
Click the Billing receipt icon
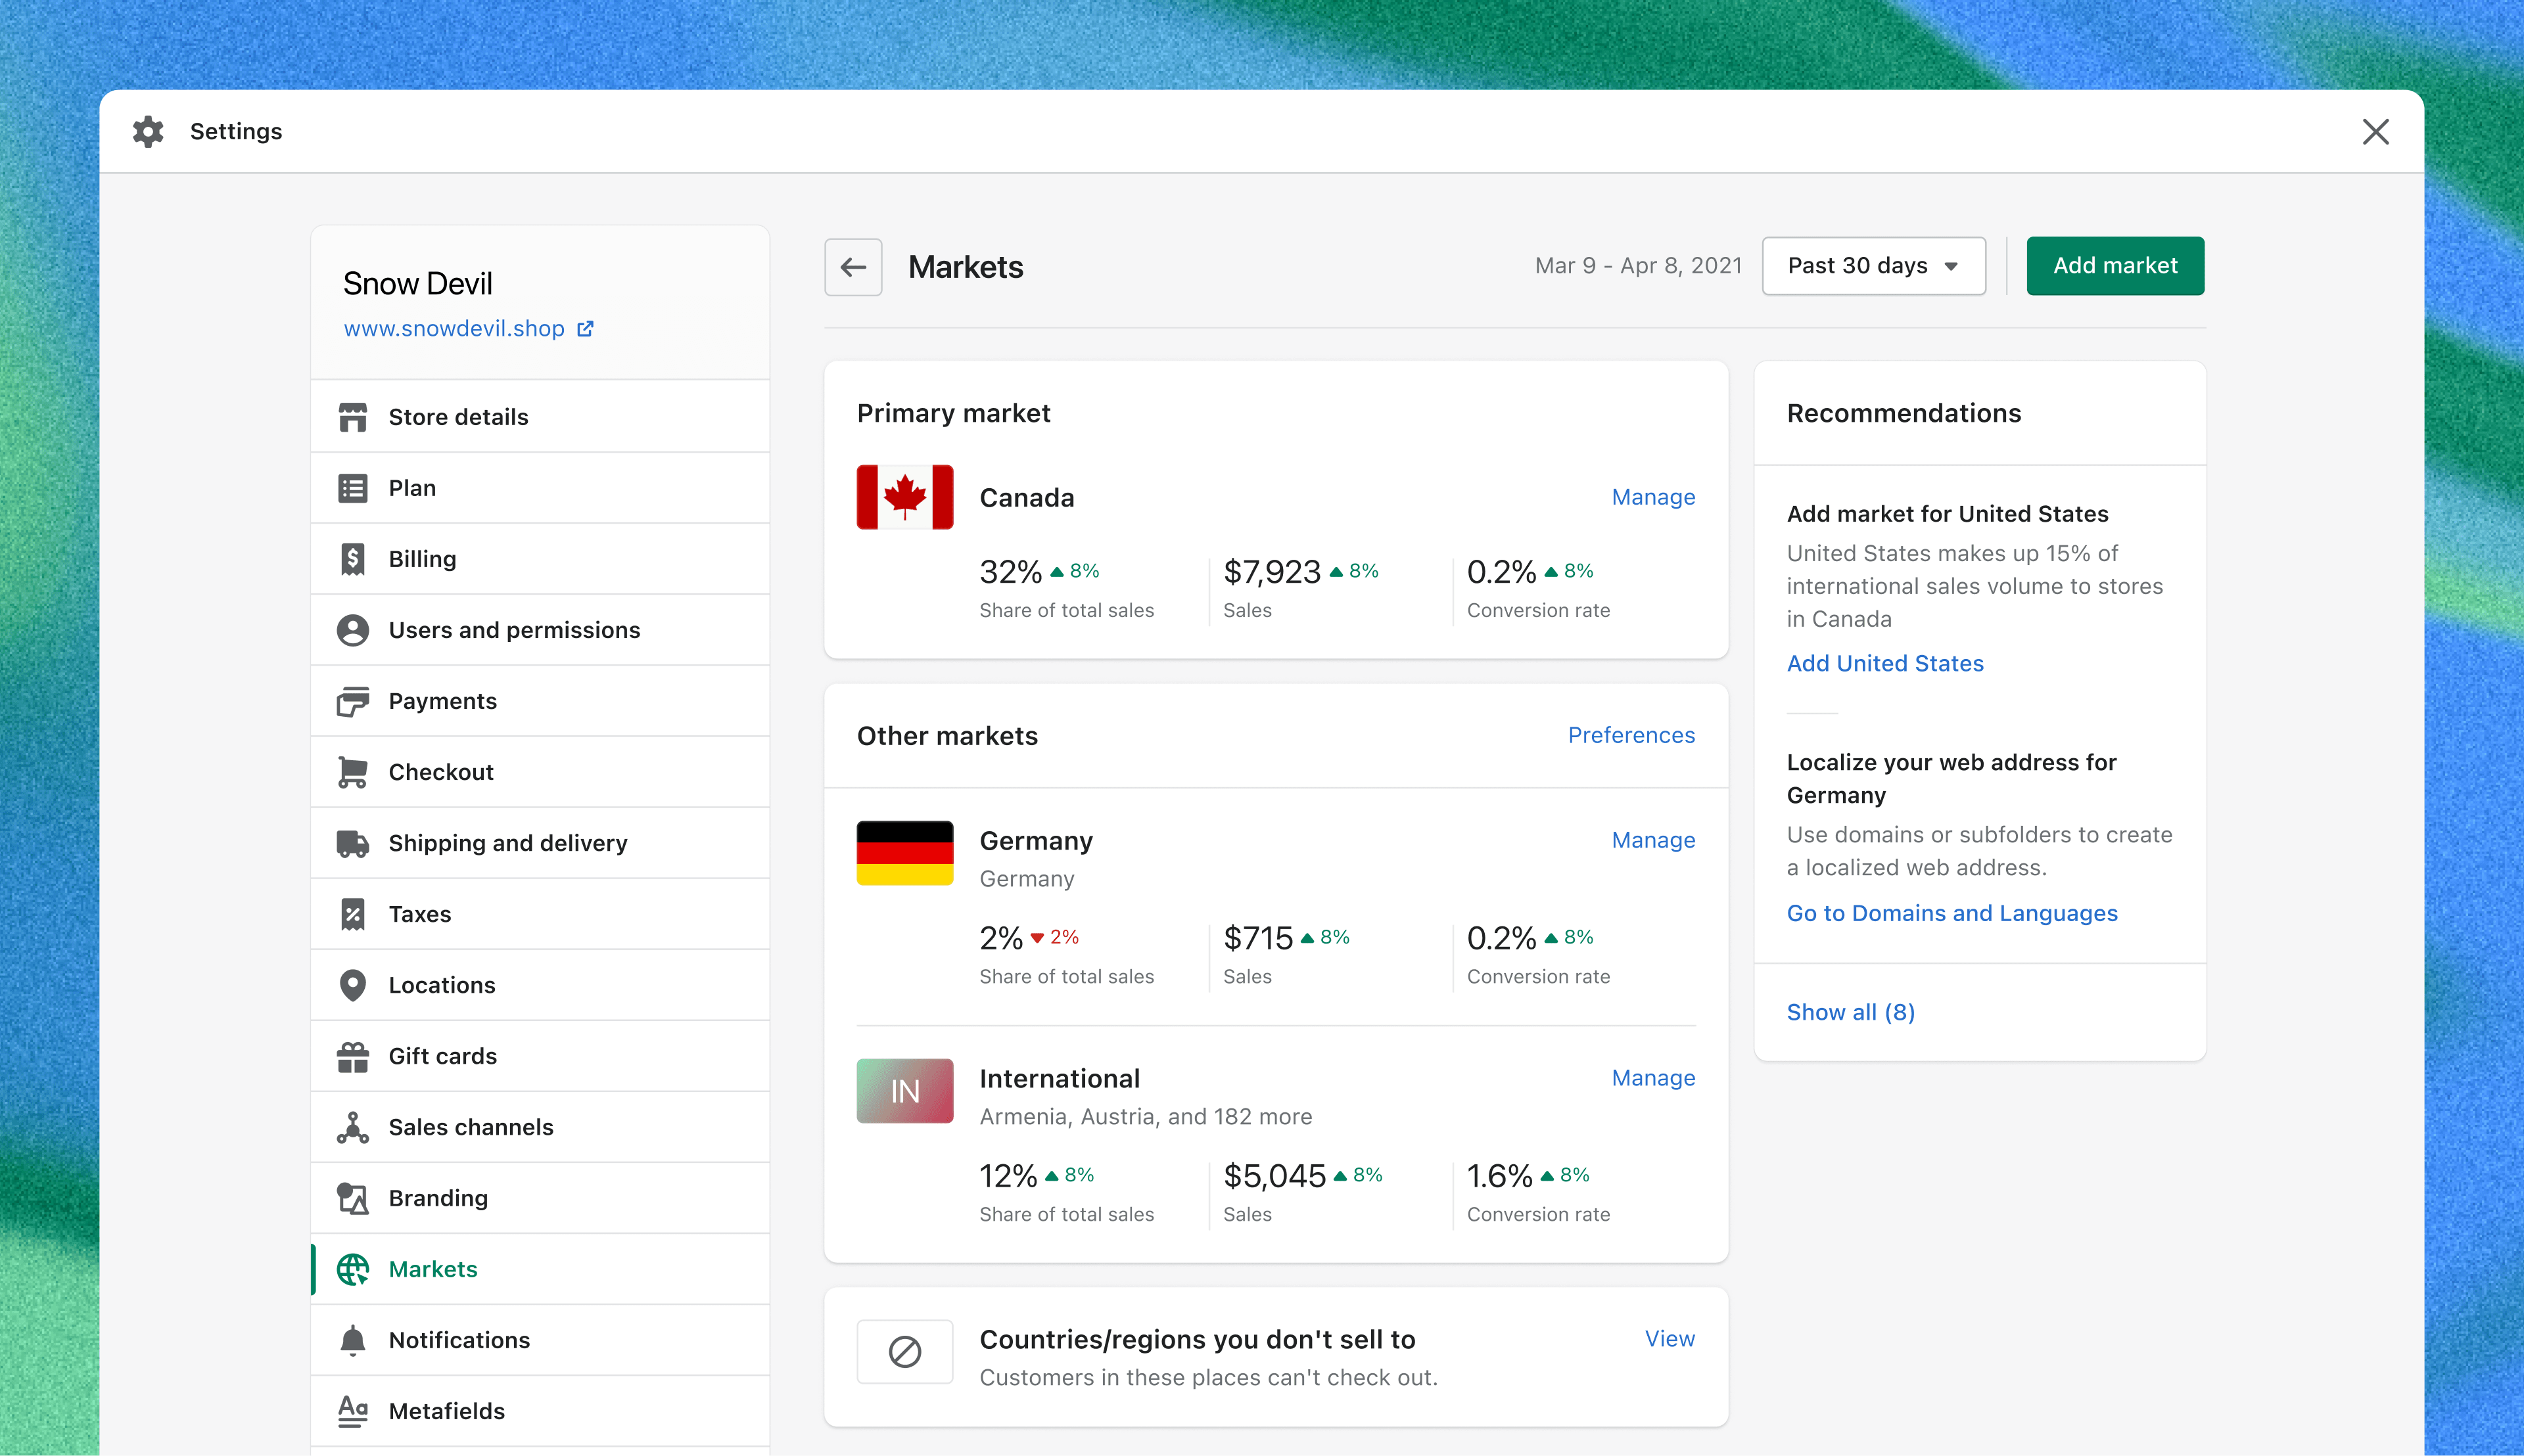pos(352,559)
